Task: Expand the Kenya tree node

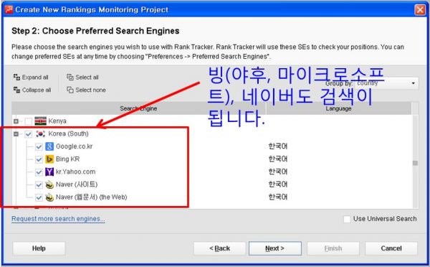Action: (16, 121)
